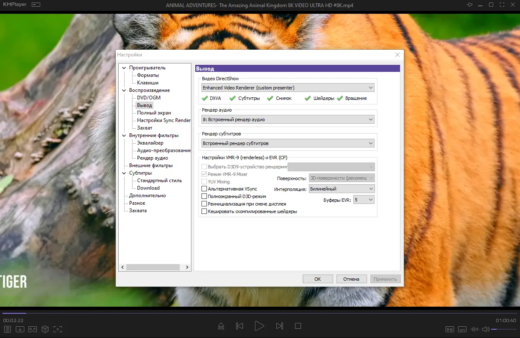Mute sound with the speaker icon
Screen dimensions: 520x338
click(485, 329)
